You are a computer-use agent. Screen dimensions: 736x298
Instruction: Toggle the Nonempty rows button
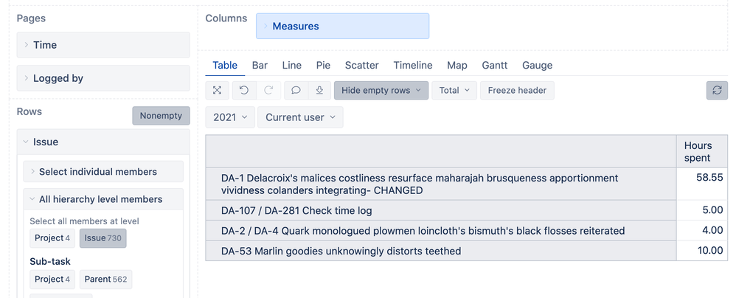click(161, 116)
